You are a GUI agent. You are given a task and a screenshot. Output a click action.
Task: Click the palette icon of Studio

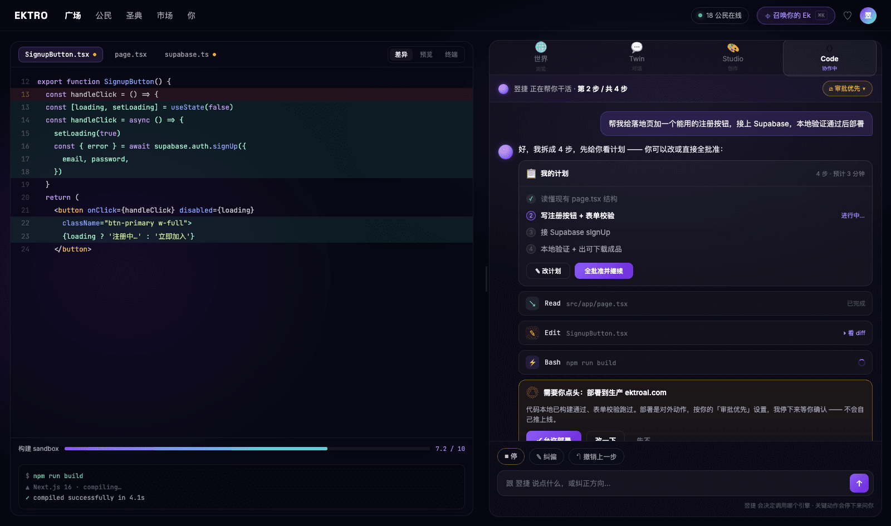(x=733, y=47)
